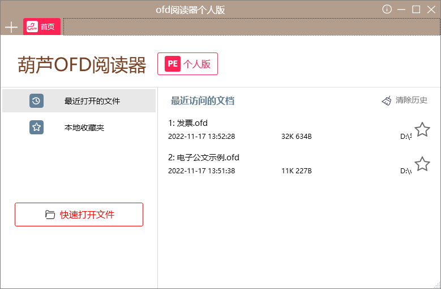This screenshot has height=289, width=441.
Task: Click the folder icon in 快速打开文件
Action: point(50,214)
